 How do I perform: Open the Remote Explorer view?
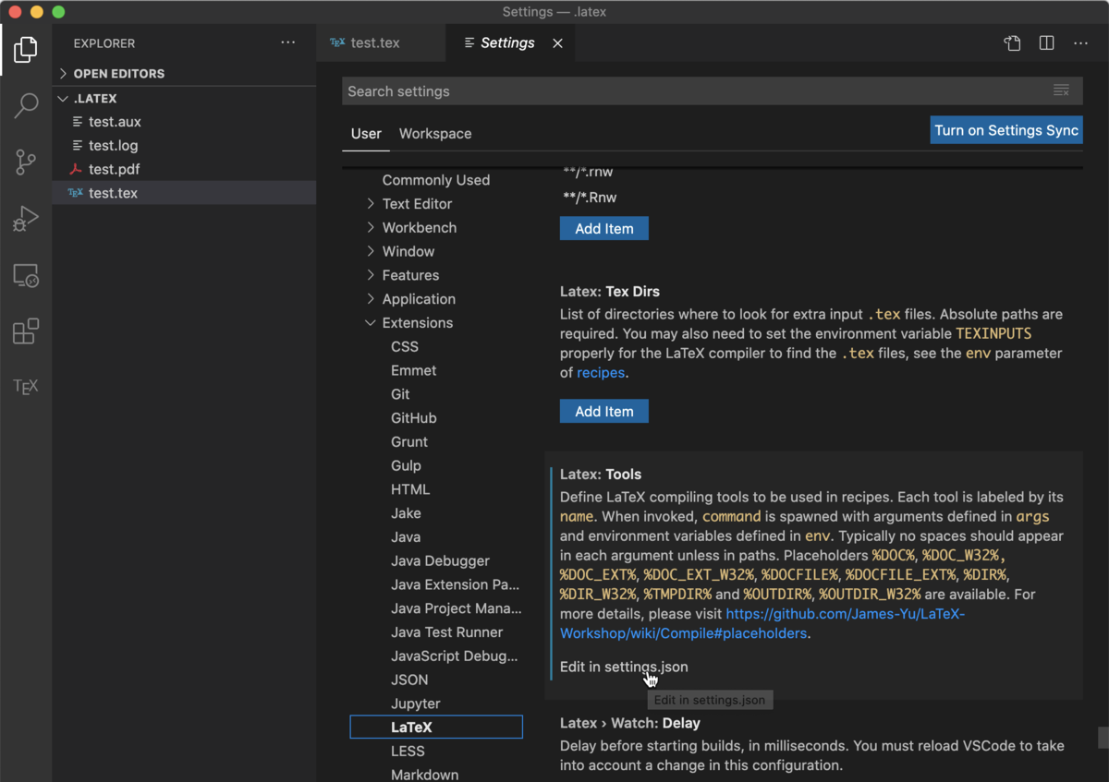(26, 275)
